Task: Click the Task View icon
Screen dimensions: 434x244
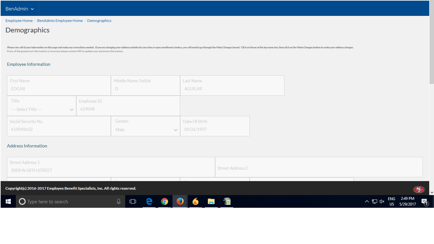Action: click(133, 201)
